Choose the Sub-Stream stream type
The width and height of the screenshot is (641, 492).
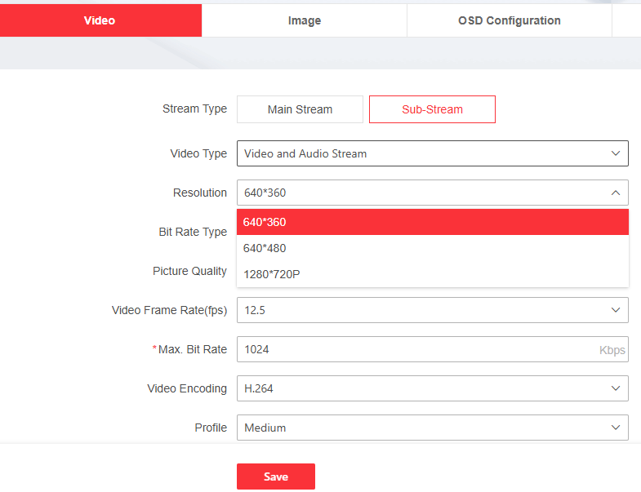pyautogui.click(x=432, y=109)
